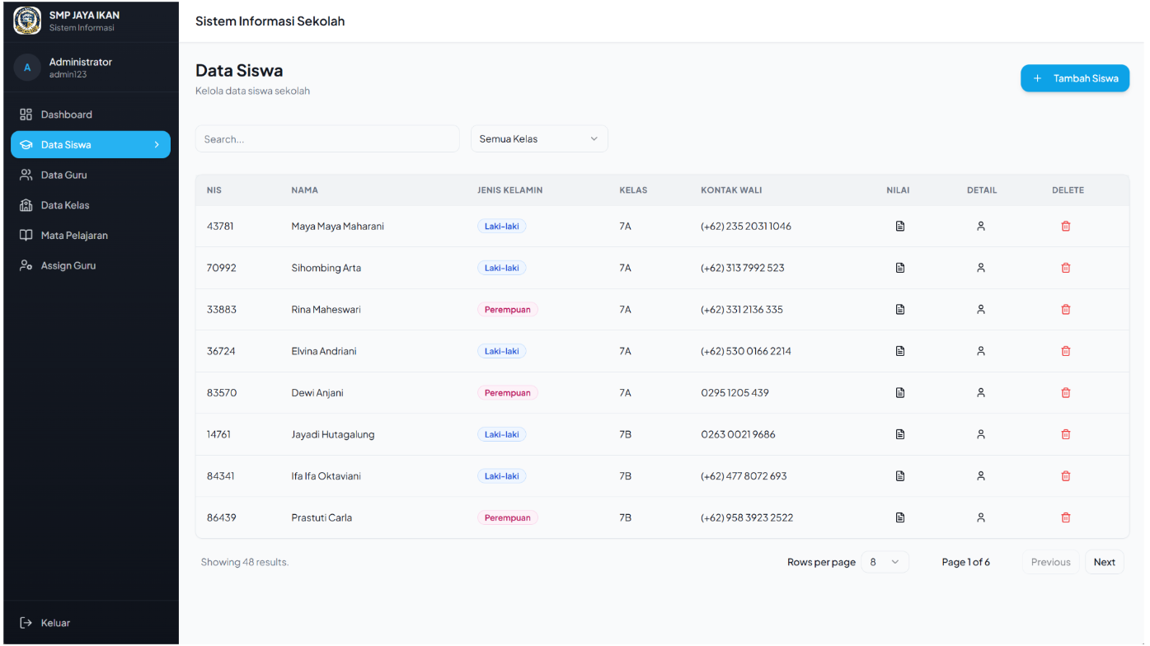Open nilai document icon for Rina Maheswari
Screen dimensions: 1150x646
pos(899,310)
